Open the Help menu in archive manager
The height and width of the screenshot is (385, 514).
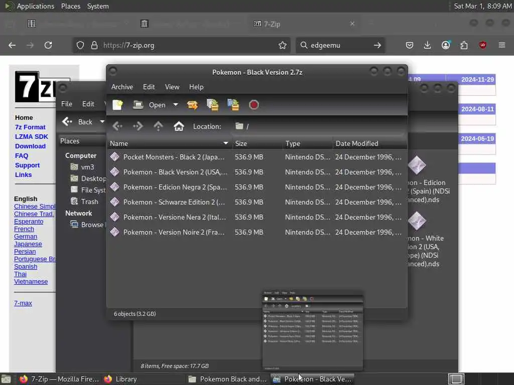pos(196,87)
